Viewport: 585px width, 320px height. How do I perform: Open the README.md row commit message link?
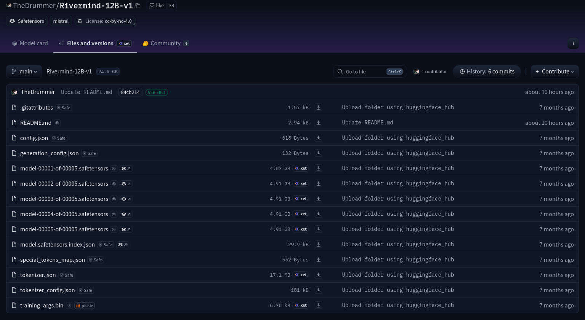tap(368, 123)
